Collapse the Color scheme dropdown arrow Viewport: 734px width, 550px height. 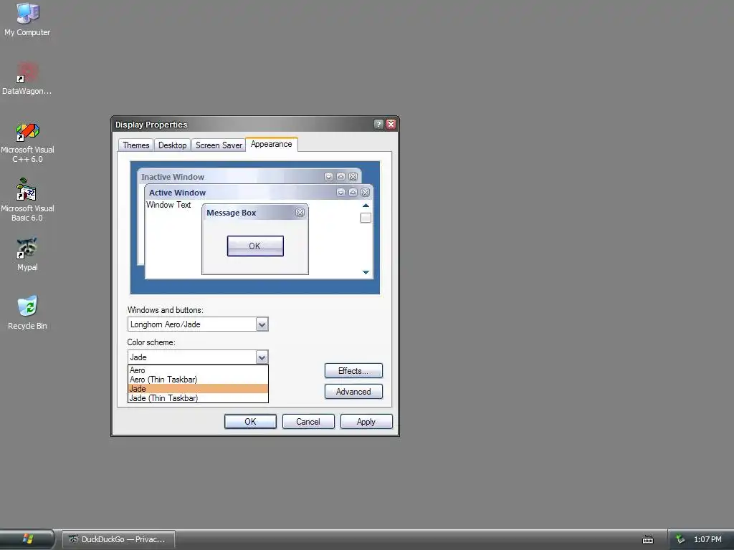pos(262,357)
